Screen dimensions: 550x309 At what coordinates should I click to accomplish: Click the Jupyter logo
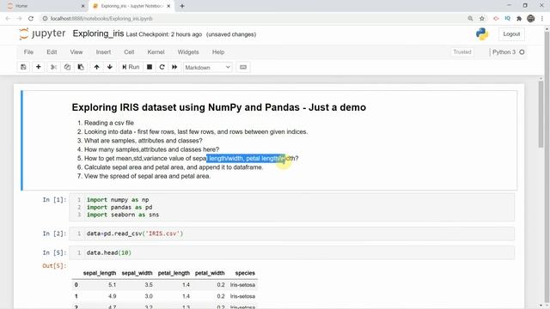pyautogui.click(x=42, y=33)
